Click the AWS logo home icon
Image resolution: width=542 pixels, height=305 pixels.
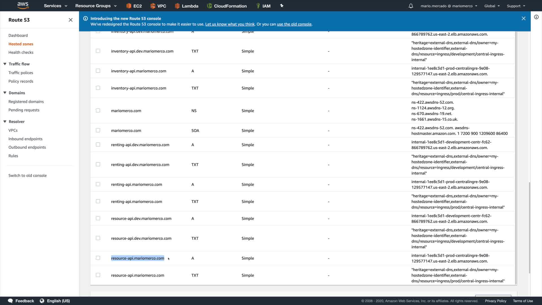tap(23, 5)
